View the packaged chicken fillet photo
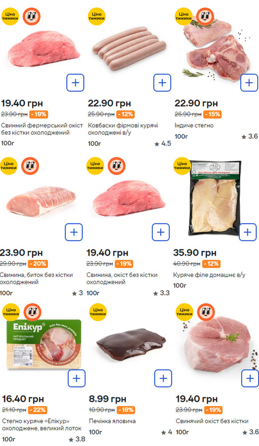 [x=215, y=198]
